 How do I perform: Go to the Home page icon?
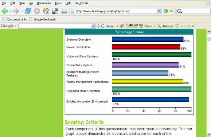tap(46, 11)
